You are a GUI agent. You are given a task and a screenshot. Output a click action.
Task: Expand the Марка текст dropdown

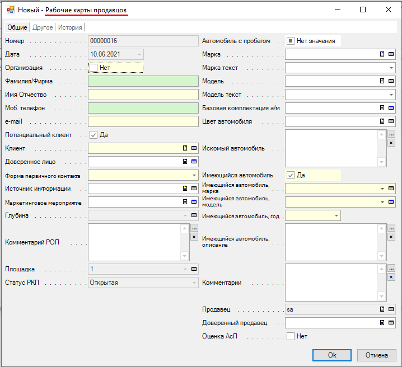[x=391, y=68]
